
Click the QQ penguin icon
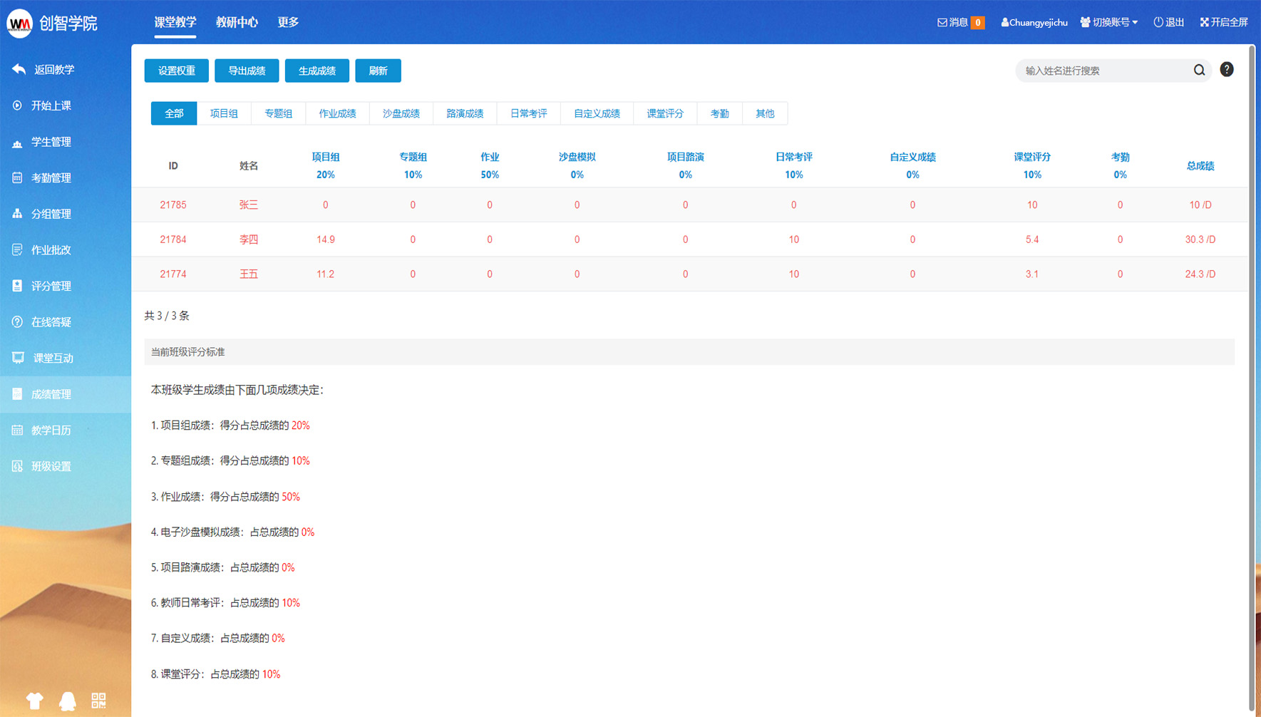tap(68, 701)
